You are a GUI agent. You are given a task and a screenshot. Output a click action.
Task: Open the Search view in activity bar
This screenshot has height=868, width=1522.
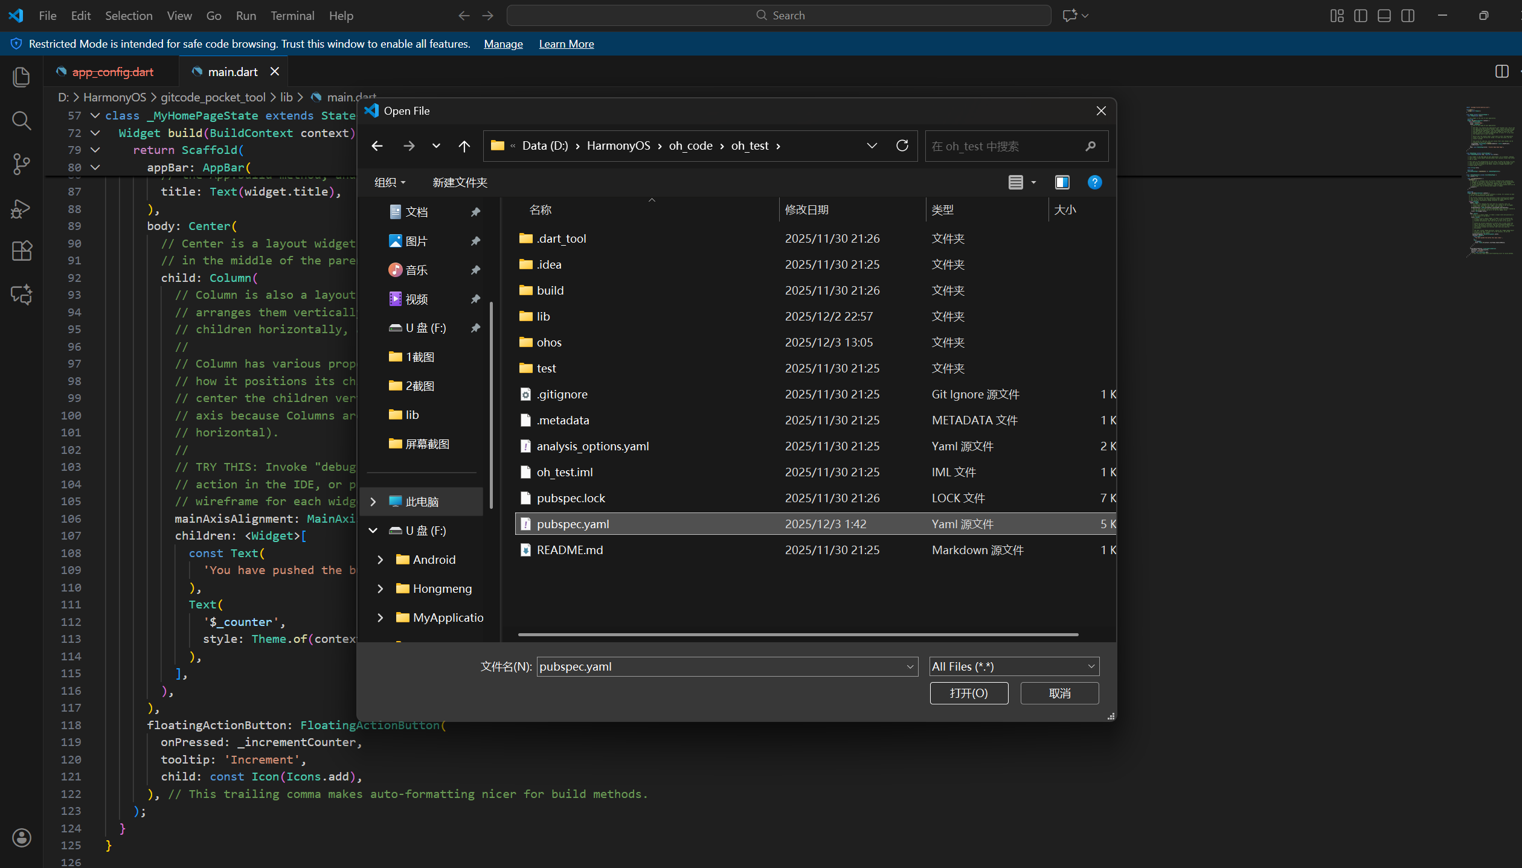[x=21, y=121]
